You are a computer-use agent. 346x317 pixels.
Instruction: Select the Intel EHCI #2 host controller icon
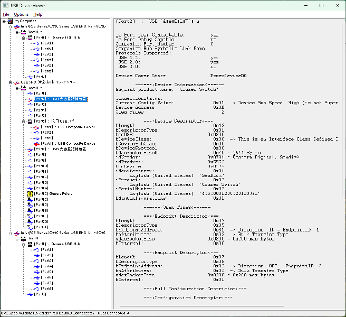(17, 232)
